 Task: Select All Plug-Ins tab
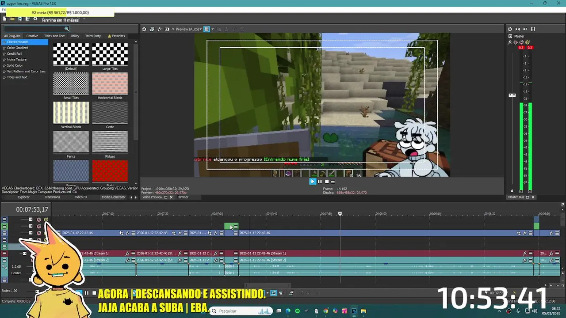pyautogui.click(x=12, y=36)
